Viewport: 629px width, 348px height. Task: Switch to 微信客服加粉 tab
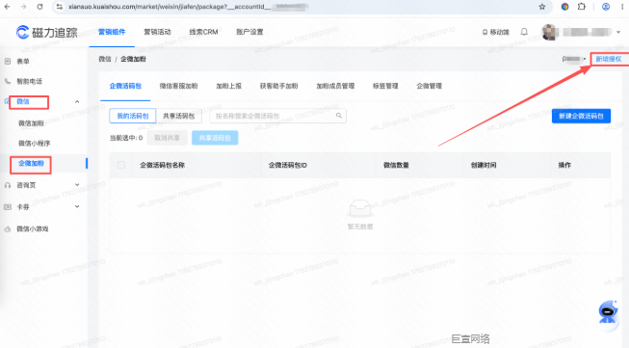[x=178, y=86]
